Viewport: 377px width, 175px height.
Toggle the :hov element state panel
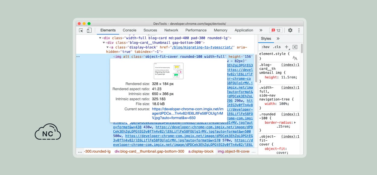pyautogui.click(x=265, y=47)
